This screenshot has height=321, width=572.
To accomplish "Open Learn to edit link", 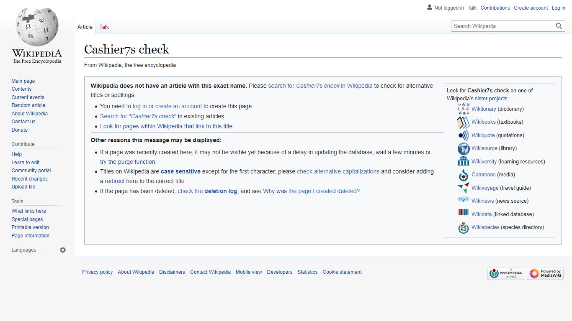I will 26,163.
